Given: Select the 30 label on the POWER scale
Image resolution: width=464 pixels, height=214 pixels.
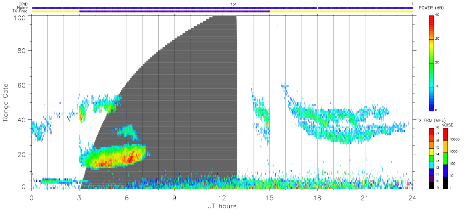Looking at the screenshot, I should click(438, 39).
